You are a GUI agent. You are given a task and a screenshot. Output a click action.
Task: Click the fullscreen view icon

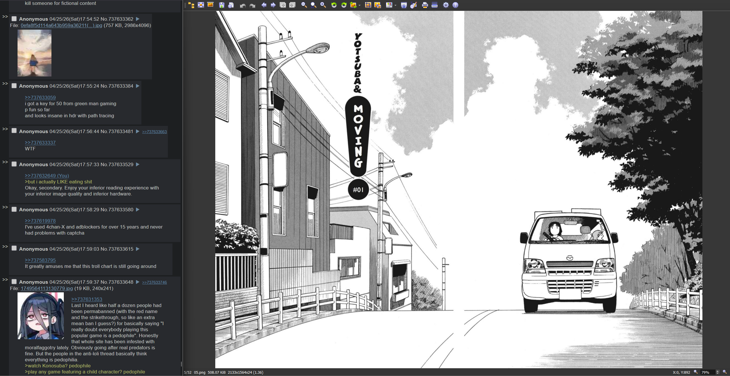pos(201,5)
